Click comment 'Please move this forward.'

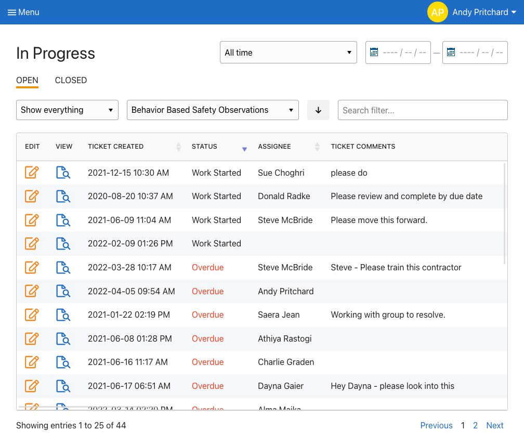point(379,220)
